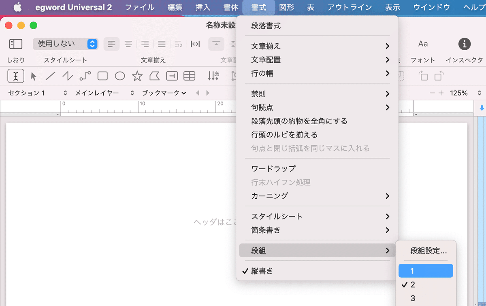The image size is (486, 306).
Task: Click the highlighted 段組 menu row
Action: [x=317, y=251]
